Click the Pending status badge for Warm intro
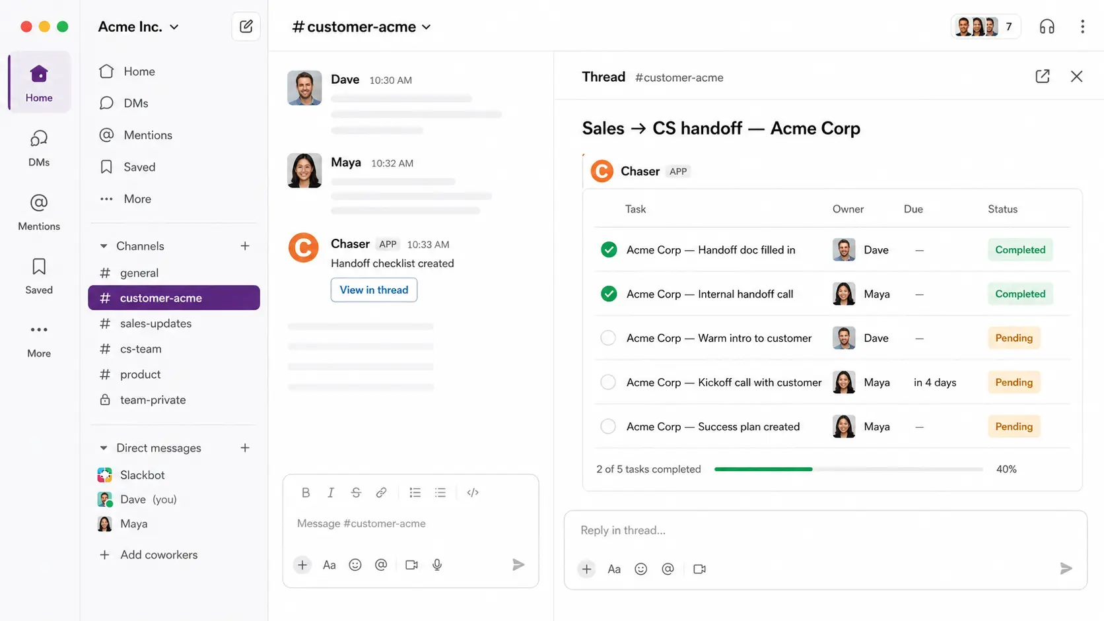The width and height of the screenshot is (1104, 621). tap(1014, 338)
